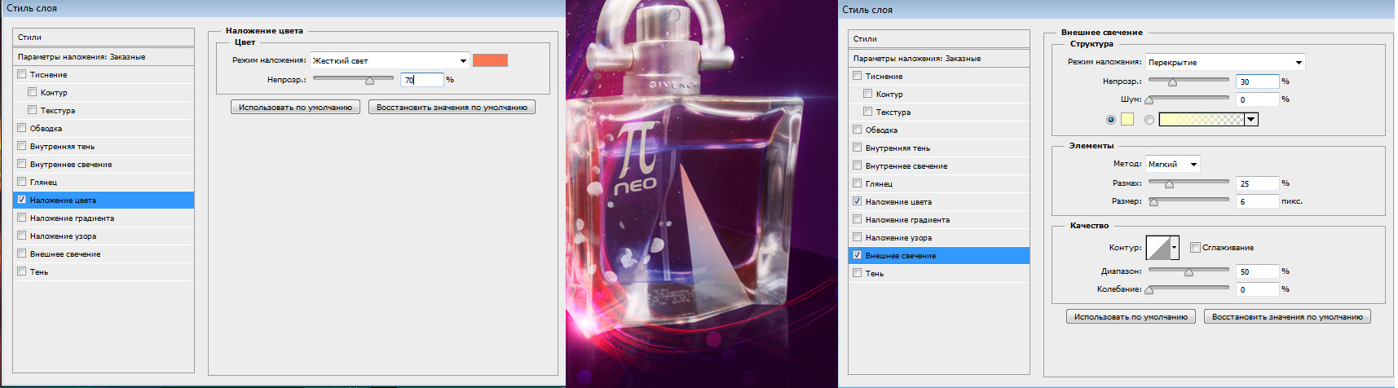This screenshot has width=1398, height=388.
Task: Click Использовать по умолчанию in right dialog
Action: coord(1131,316)
